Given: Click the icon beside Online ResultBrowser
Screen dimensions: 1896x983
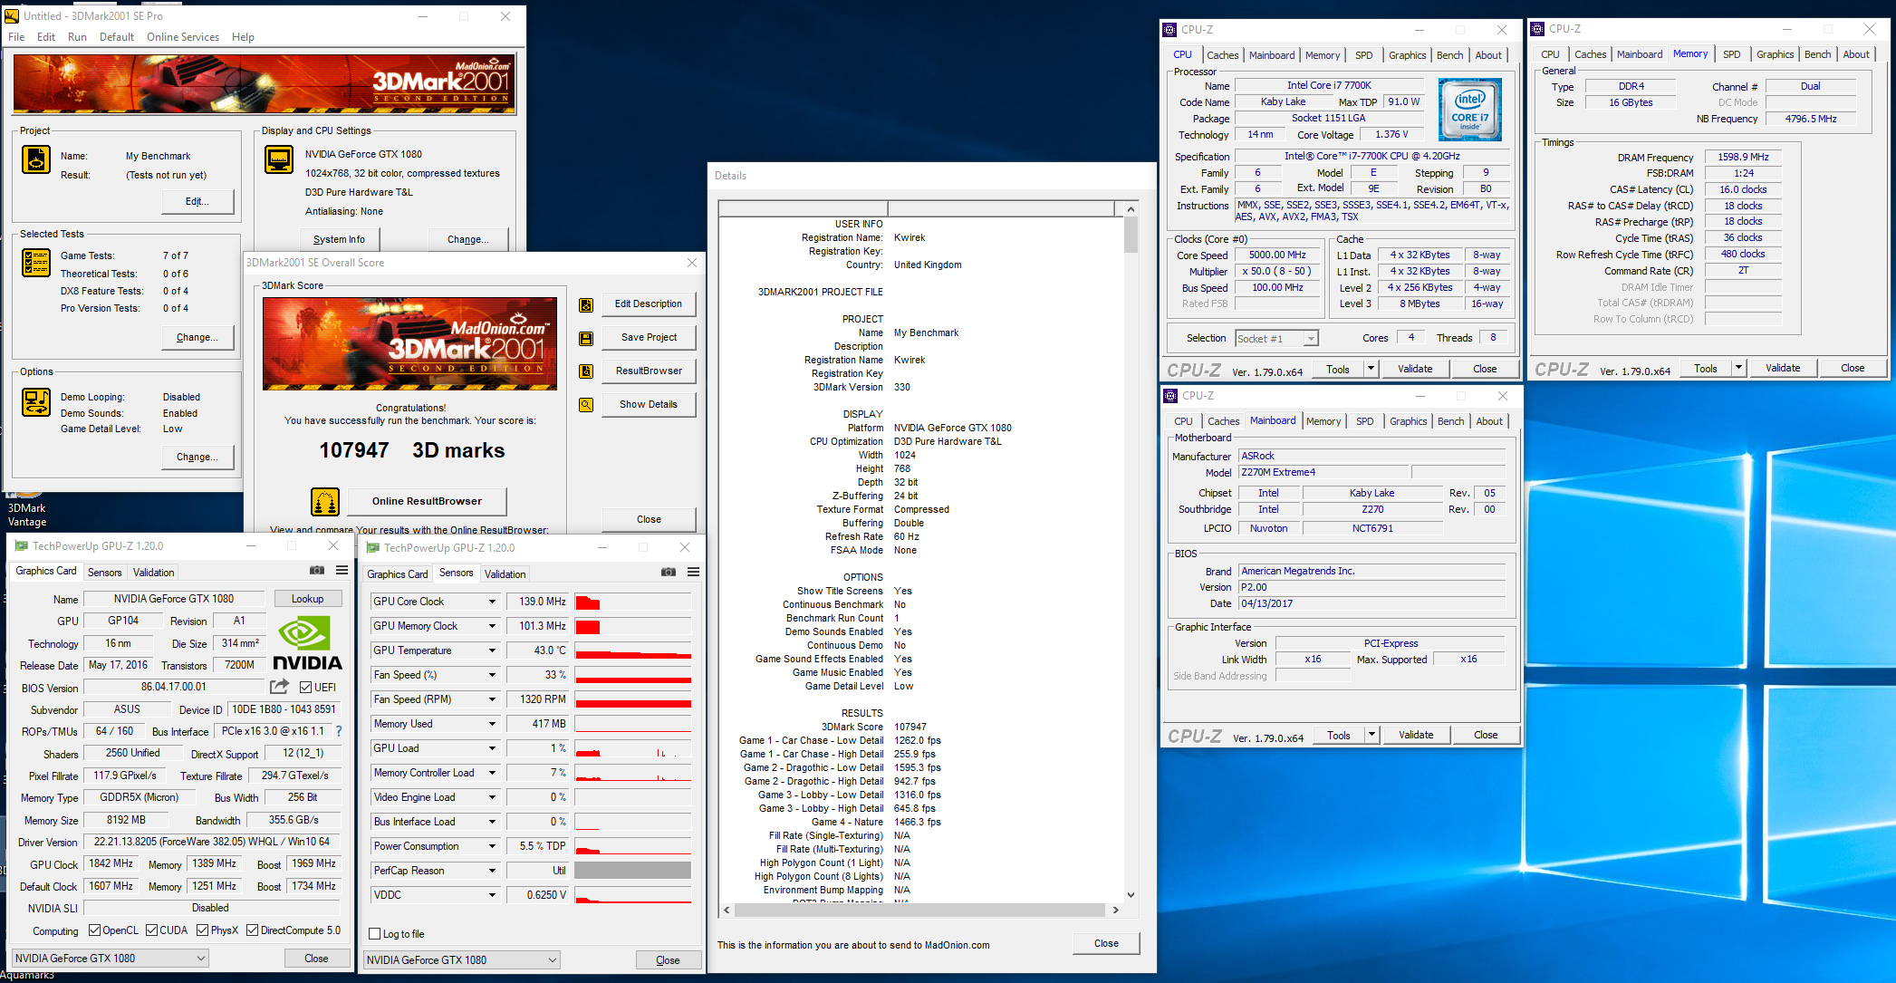Looking at the screenshot, I should tap(324, 502).
